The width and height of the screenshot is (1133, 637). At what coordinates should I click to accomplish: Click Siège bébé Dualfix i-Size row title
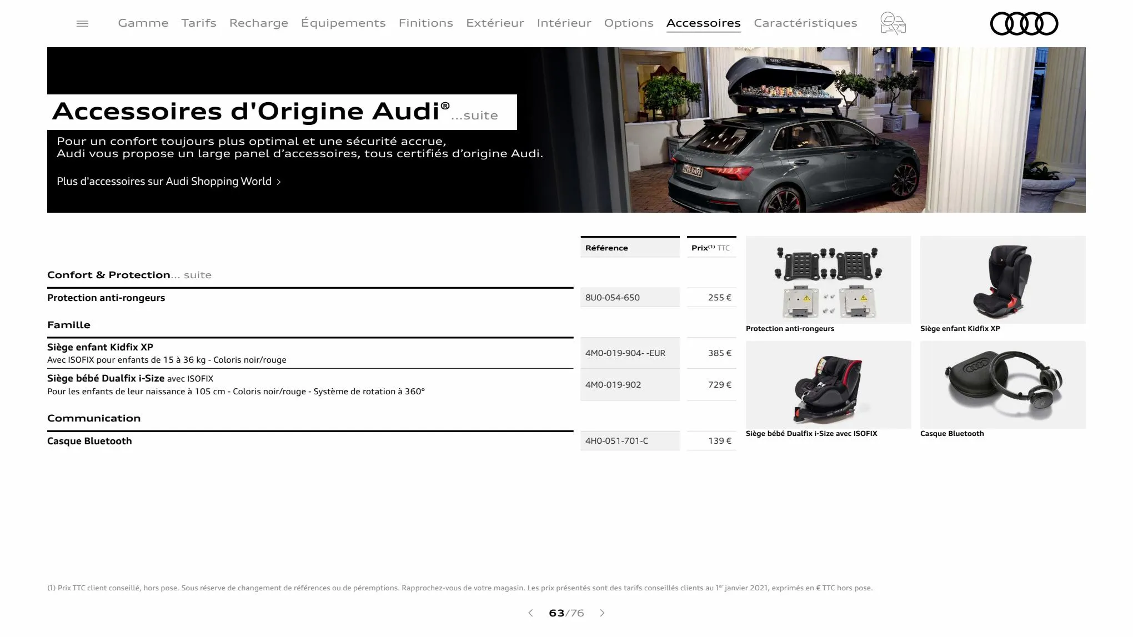click(x=106, y=378)
